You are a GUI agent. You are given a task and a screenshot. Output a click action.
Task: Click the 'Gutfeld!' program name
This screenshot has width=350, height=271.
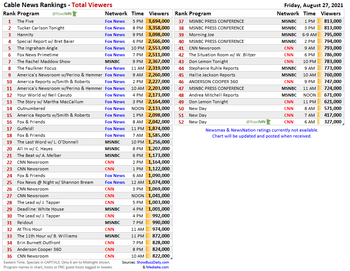point(25,129)
